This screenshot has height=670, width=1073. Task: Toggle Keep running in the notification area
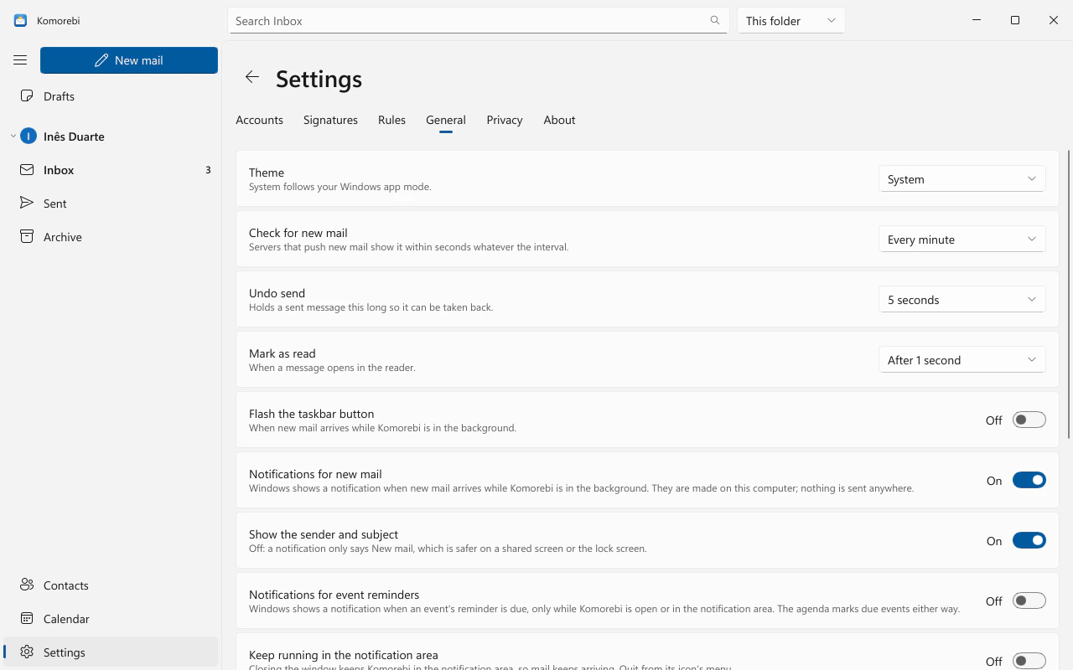coord(1029,661)
